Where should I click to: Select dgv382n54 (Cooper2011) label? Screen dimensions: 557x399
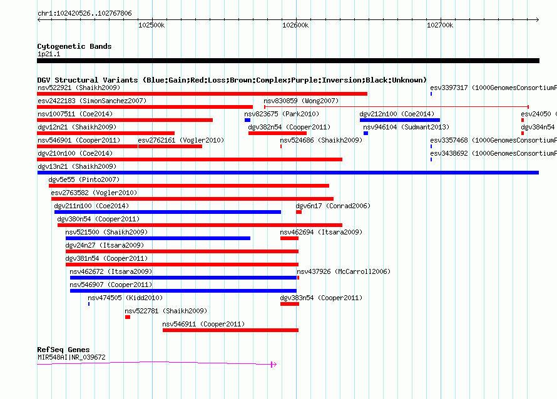(289, 127)
